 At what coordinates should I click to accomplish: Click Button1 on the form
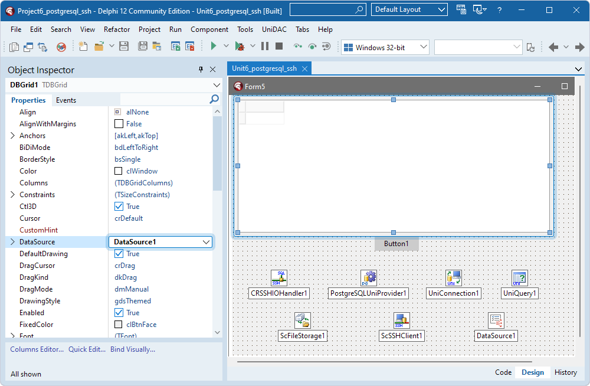396,244
